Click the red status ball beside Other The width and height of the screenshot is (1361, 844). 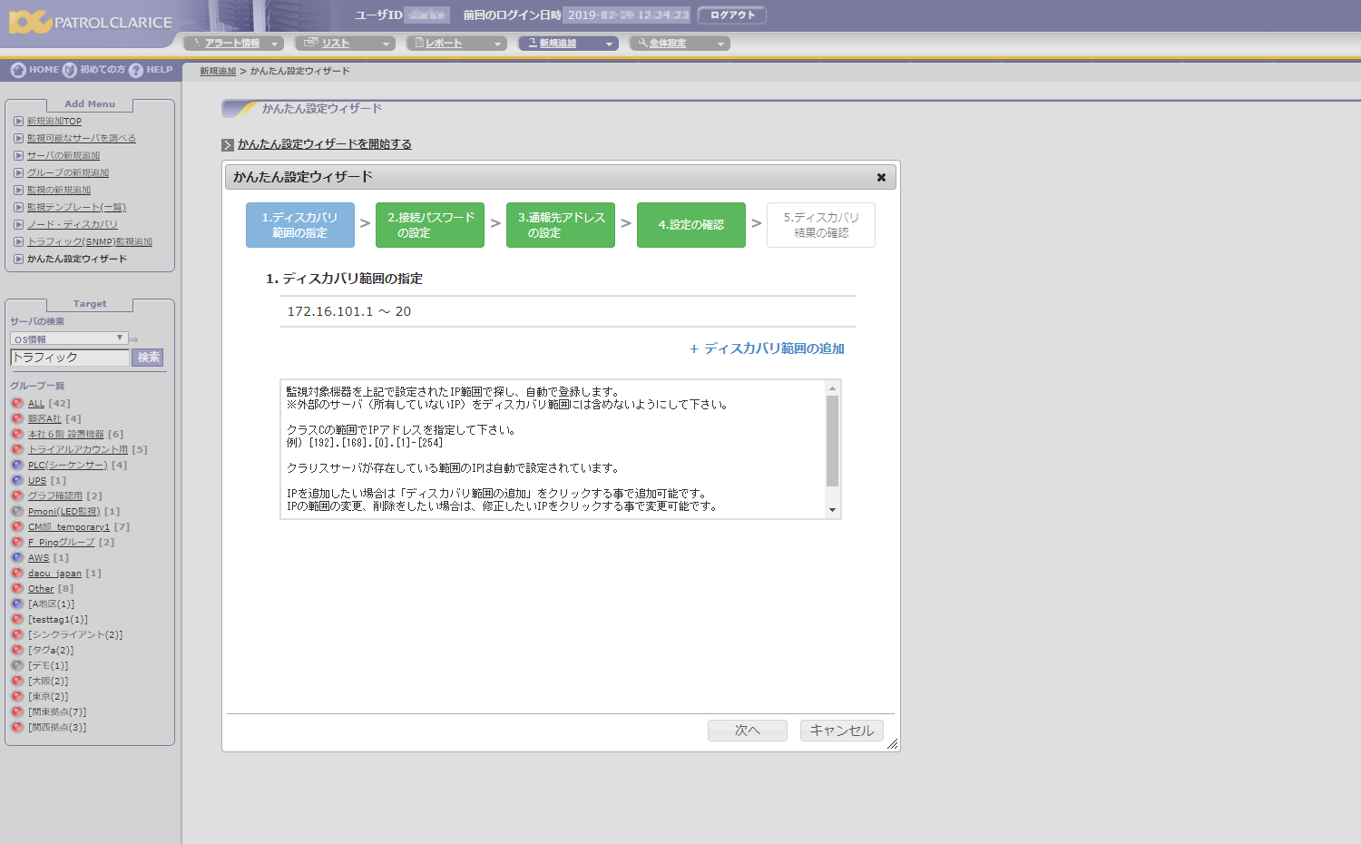[x=17, y=588]
